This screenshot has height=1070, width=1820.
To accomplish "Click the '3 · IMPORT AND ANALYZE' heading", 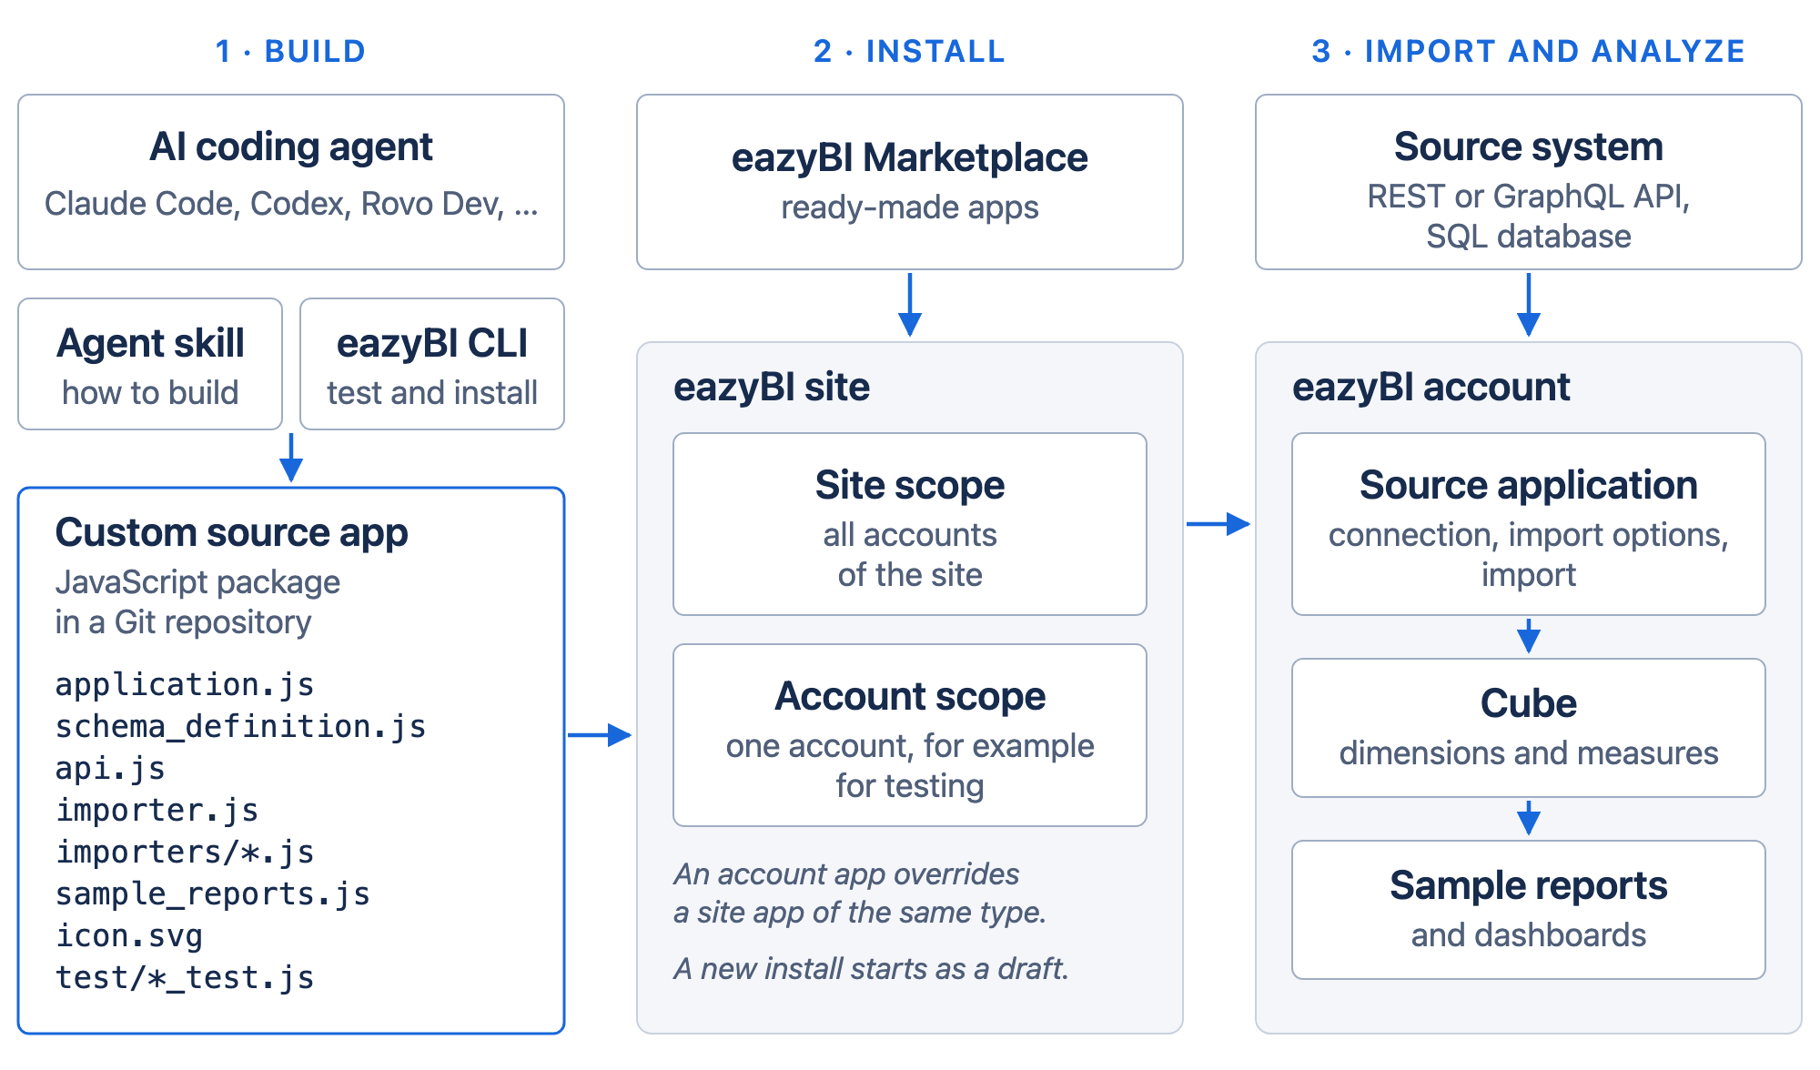I will pos(1528,51).
